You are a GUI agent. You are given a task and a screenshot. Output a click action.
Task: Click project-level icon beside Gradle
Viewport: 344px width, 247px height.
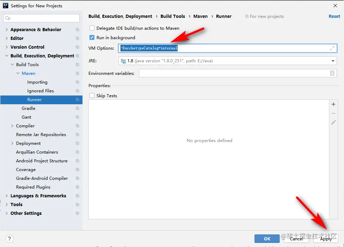point(78,108)
